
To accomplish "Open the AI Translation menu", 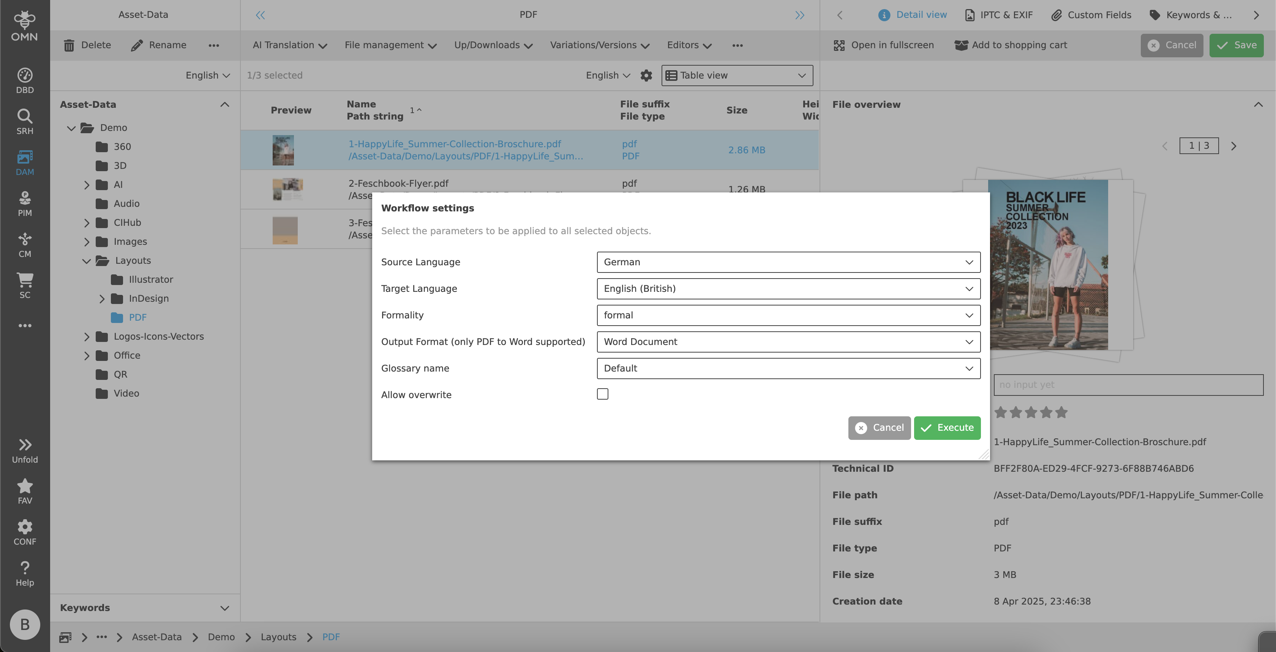I will pos(289,45).
